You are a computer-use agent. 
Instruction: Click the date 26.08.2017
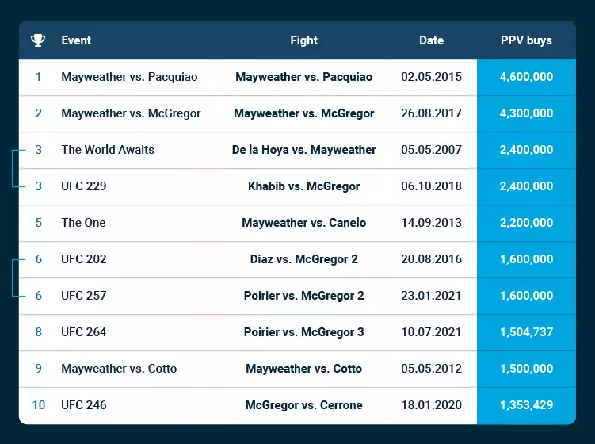point(432,113)
